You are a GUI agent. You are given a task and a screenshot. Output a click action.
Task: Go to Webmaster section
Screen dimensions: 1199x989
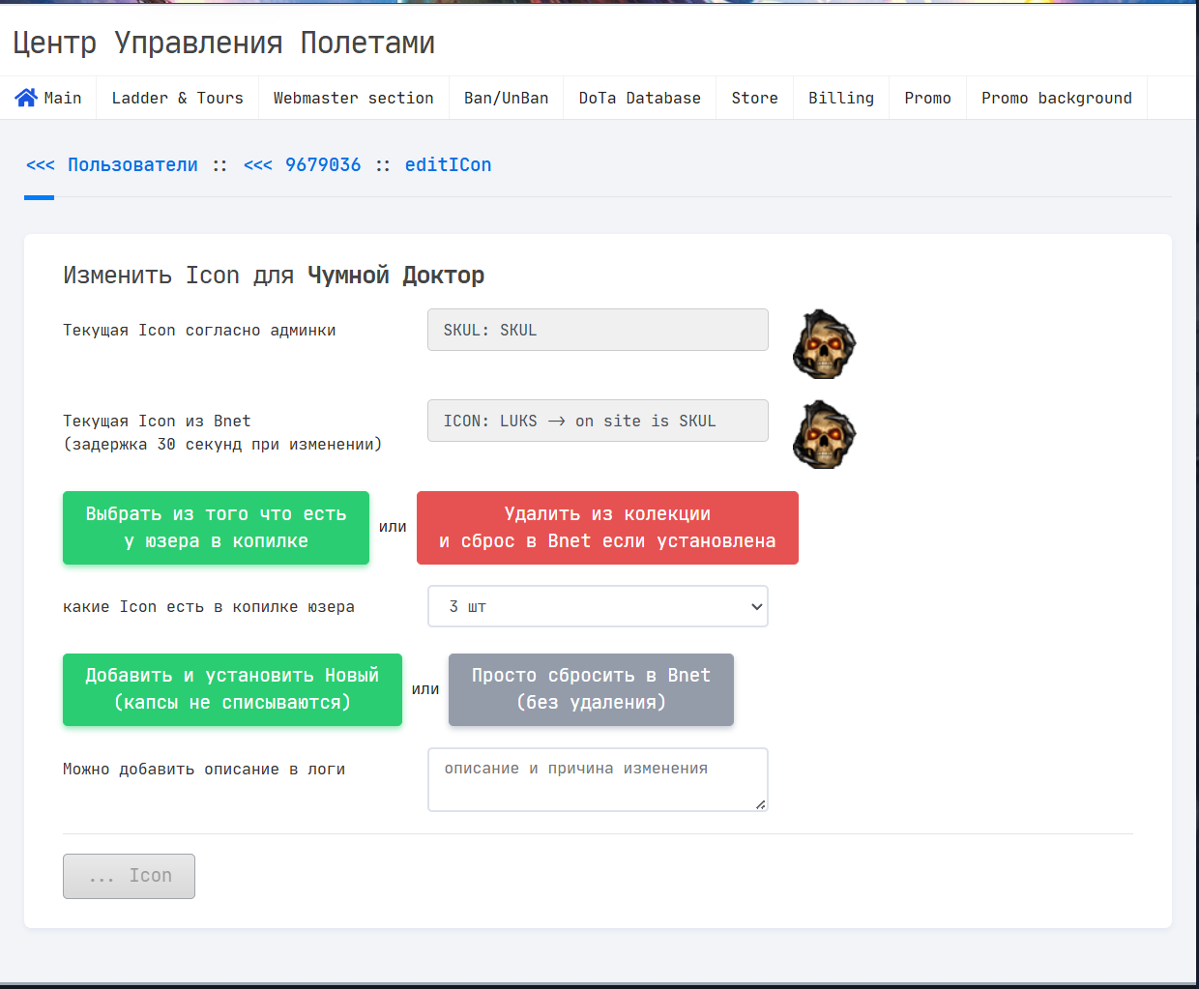[354, 98]
